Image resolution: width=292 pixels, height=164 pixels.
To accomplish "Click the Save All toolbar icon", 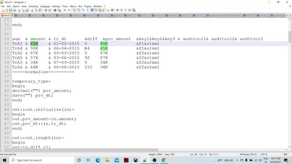I will [x=15, y=10].
